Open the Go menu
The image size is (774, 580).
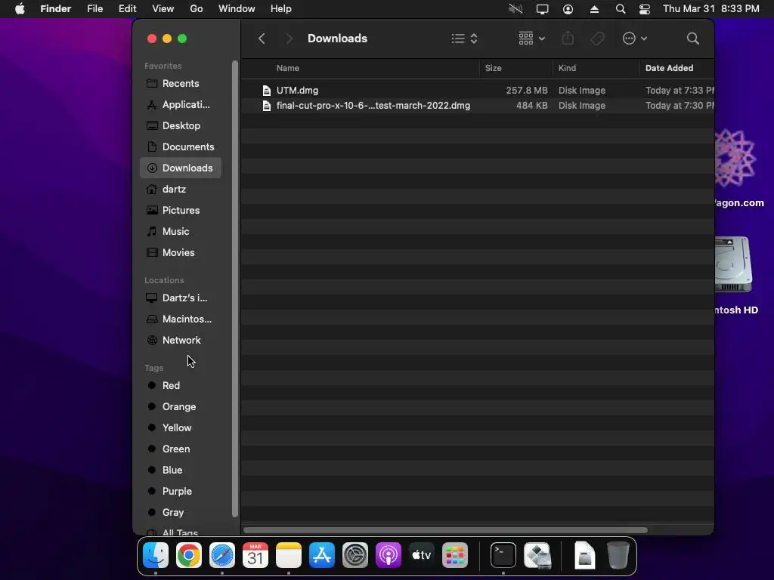click(197, 9)
